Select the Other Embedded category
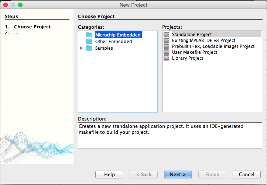267x185 pixels. point(113,42)
